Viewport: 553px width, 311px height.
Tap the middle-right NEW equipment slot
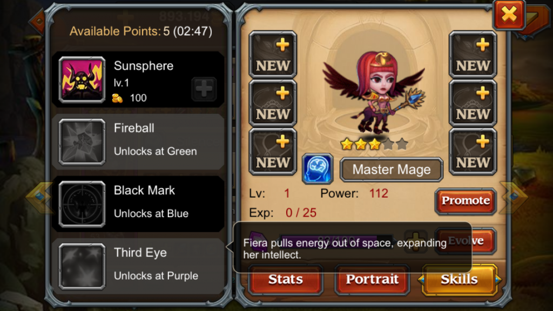point(473,103)
